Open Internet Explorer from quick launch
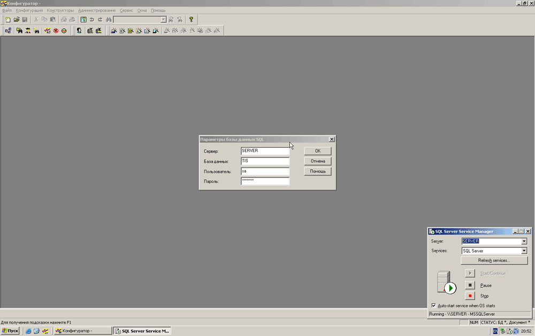Screen dimensions: 535x336 [x=28, y=331]
